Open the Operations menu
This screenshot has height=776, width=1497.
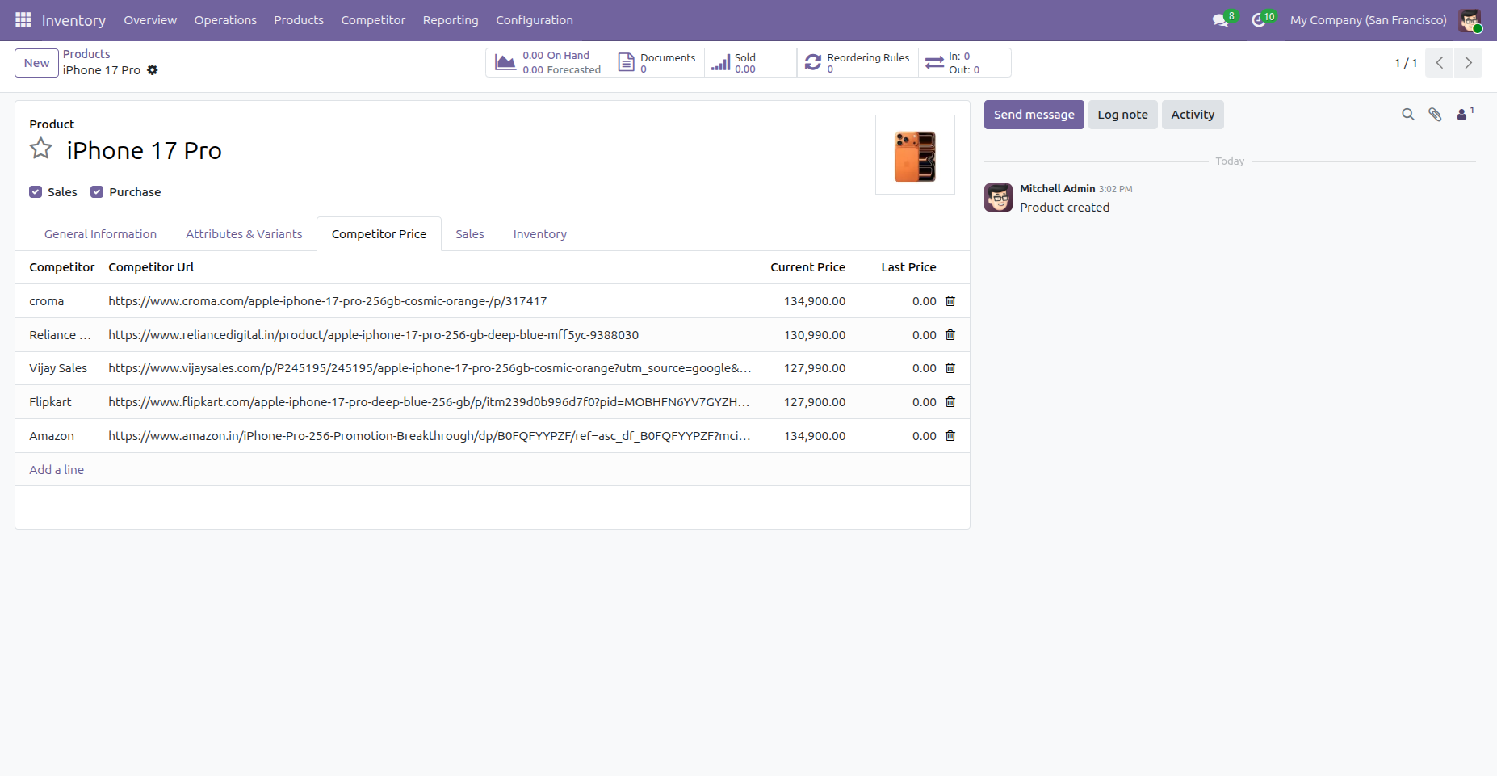[225, 20]
